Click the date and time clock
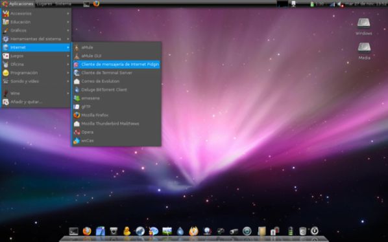This screenshot has width=388, height=242. 366,4
